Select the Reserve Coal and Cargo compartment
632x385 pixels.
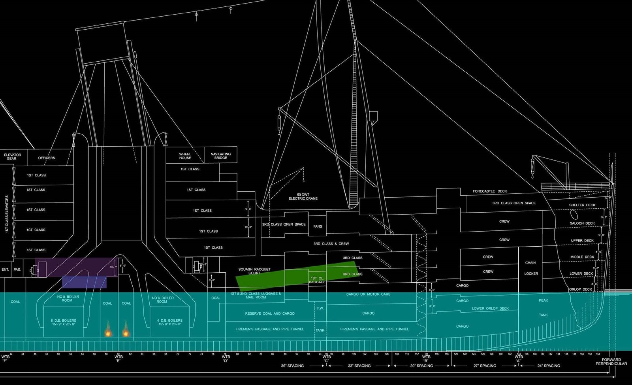(270, 313)
